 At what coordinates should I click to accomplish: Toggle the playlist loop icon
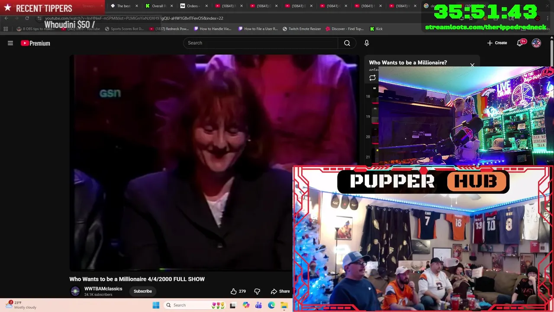pyautogui.click(x=372, y=78)
